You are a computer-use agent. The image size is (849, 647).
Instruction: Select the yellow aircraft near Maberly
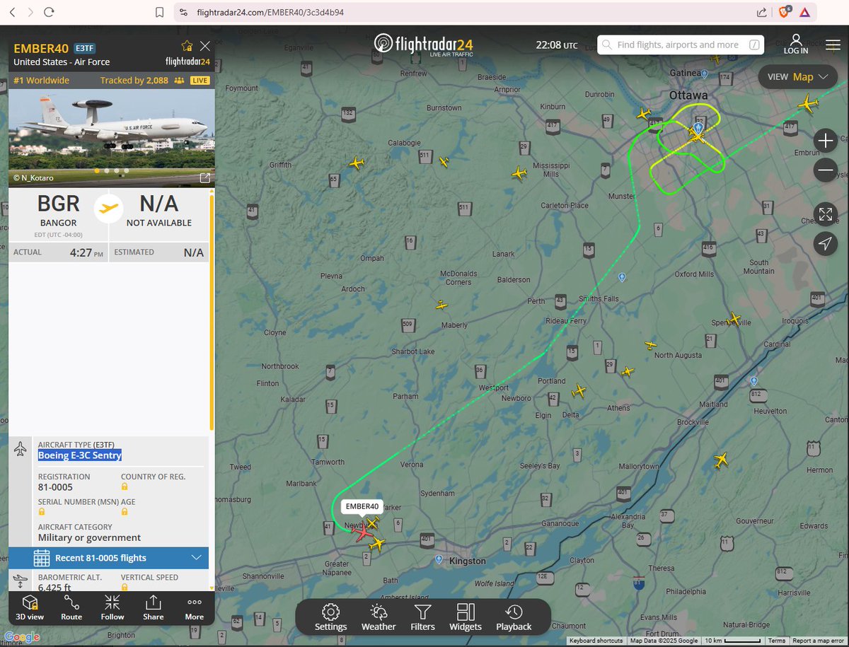[441, 305]
